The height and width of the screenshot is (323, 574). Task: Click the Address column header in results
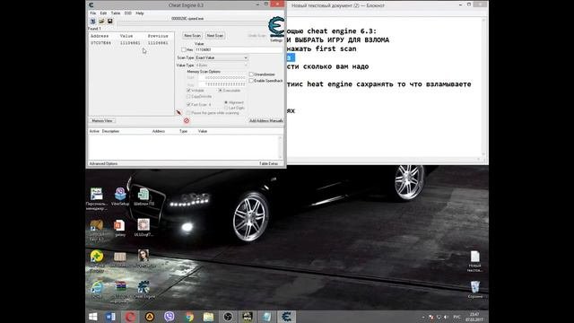pyautogui.click(x=100, y=36)
